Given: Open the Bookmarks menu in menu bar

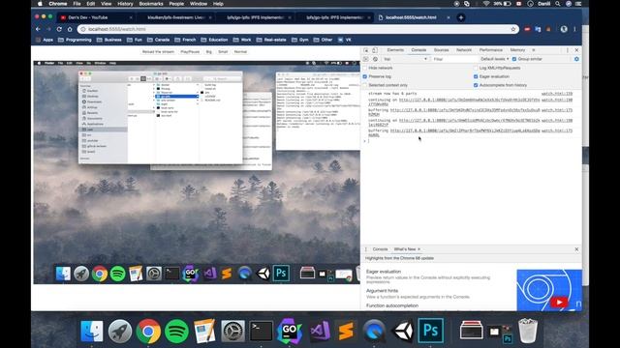Looking at the screenshot, I should [x=151, y=4].
